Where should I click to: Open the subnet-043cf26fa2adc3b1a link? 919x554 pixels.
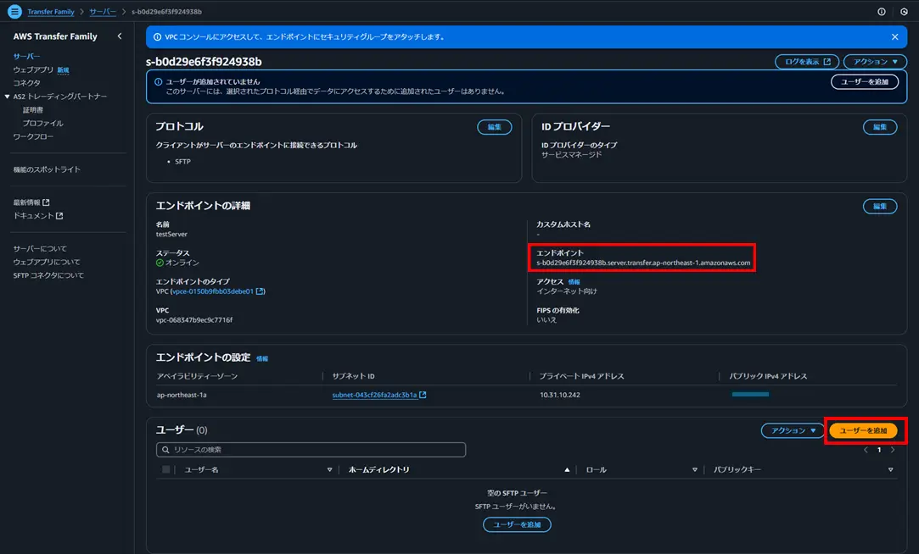(378, 395)
